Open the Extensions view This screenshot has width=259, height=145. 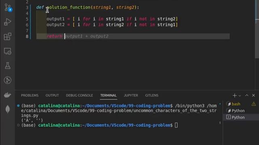8,37
